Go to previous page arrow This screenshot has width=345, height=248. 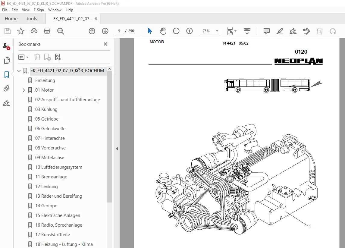92,31
